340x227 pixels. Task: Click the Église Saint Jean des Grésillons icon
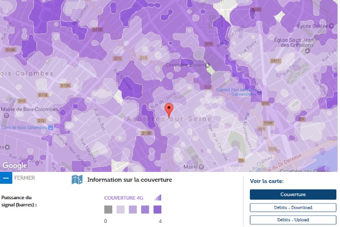[307, 51]
